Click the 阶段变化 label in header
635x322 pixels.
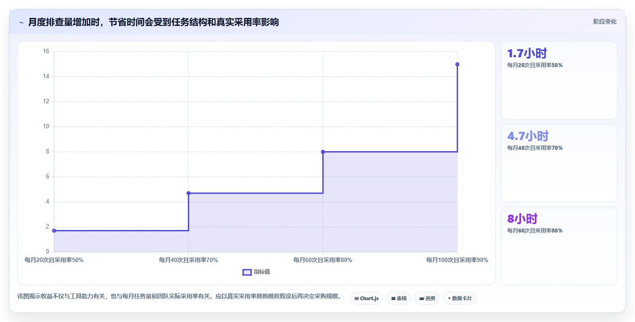click(x=605, y=21)
